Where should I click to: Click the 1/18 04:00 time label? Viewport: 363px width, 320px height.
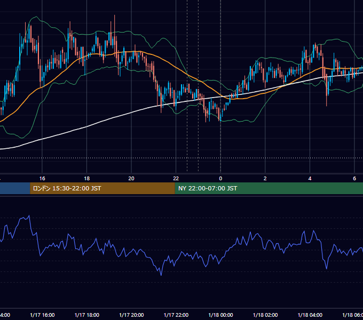(x=310, y=315)
